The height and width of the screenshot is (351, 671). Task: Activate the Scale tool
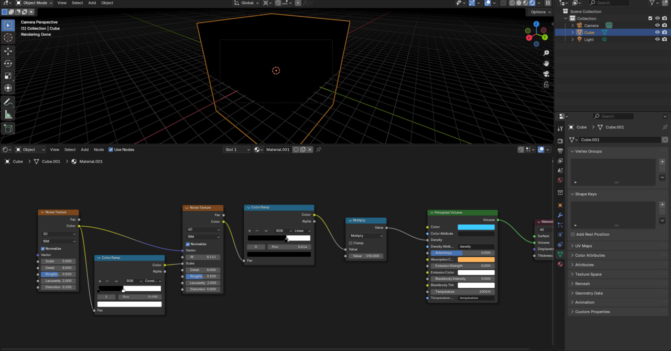[8, 76]
